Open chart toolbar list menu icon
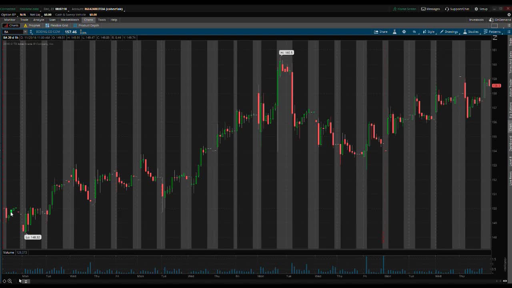 [509, 32]
